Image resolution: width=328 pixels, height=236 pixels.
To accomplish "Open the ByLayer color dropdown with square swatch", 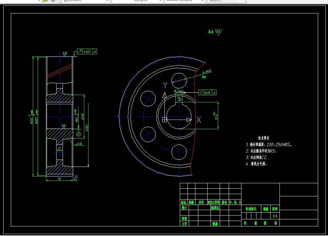I will coord(86,1).
